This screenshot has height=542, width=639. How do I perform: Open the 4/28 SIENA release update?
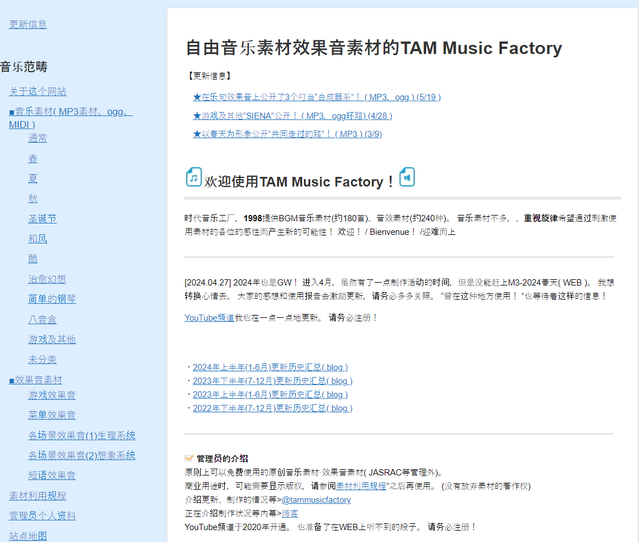pyautogui.click(x=292, y=115)
